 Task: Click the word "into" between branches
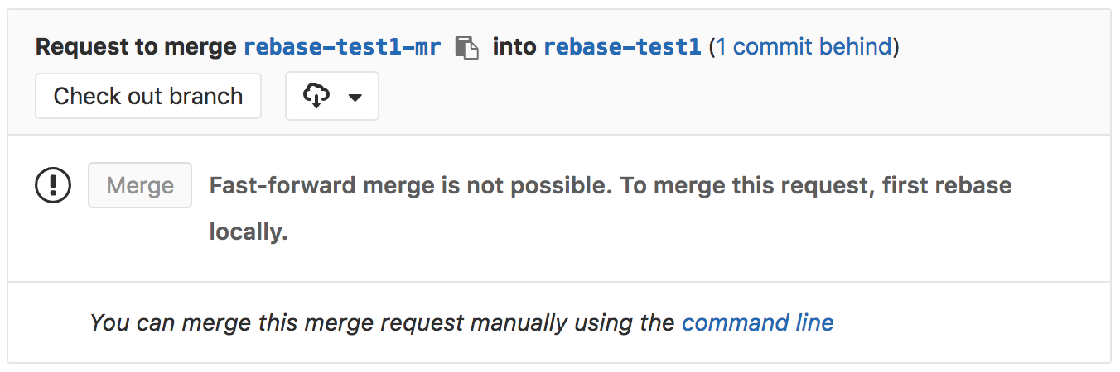tap(514, 47)
